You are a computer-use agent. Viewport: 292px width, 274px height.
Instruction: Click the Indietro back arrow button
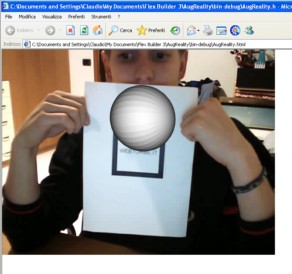point(19,30)
